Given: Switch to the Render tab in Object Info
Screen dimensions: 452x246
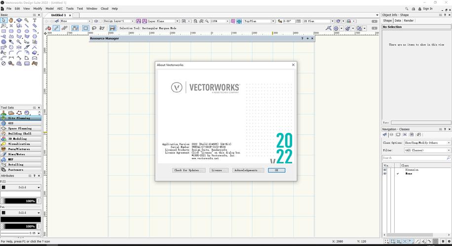Looking at the screenshot, I should coord(409,20).
